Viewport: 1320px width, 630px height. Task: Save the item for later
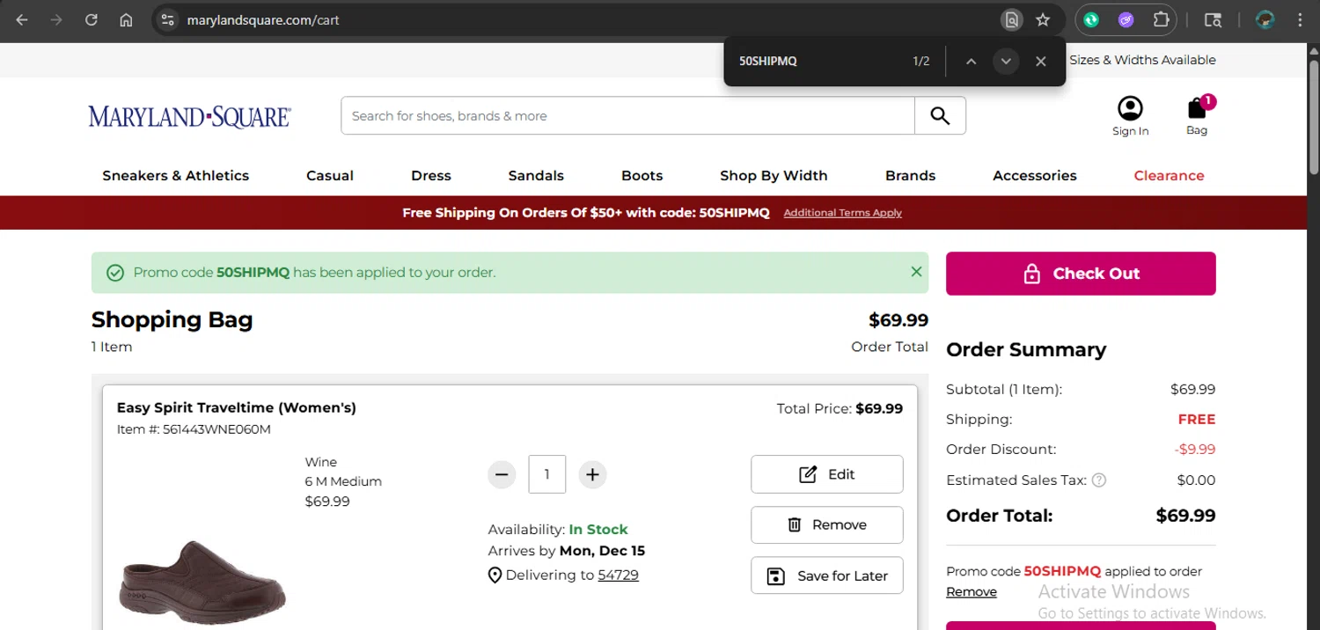click(826, 575)
